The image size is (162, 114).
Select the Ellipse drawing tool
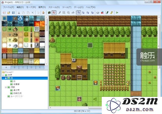click(x=68, y=13)
